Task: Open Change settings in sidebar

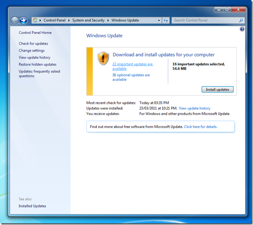Action: (31, 50)
